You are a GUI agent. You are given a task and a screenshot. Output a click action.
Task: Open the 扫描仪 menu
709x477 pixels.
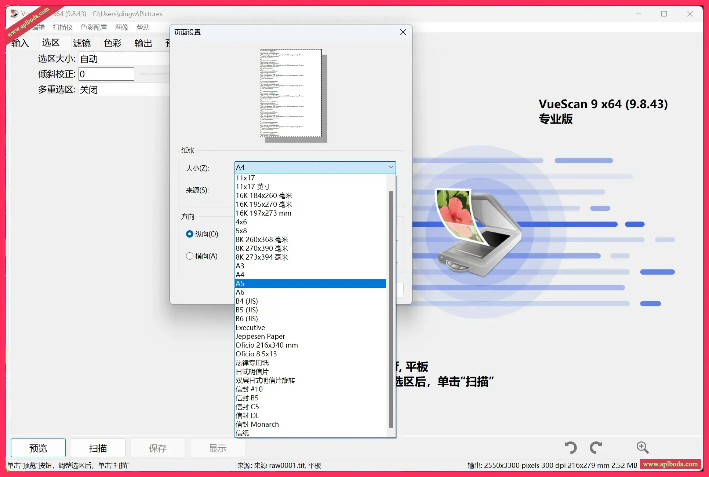63,27
